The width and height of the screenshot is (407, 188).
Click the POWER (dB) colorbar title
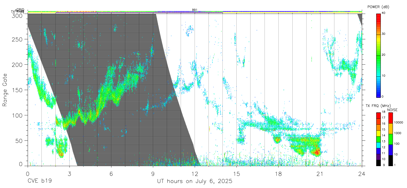tap(378, 7)
